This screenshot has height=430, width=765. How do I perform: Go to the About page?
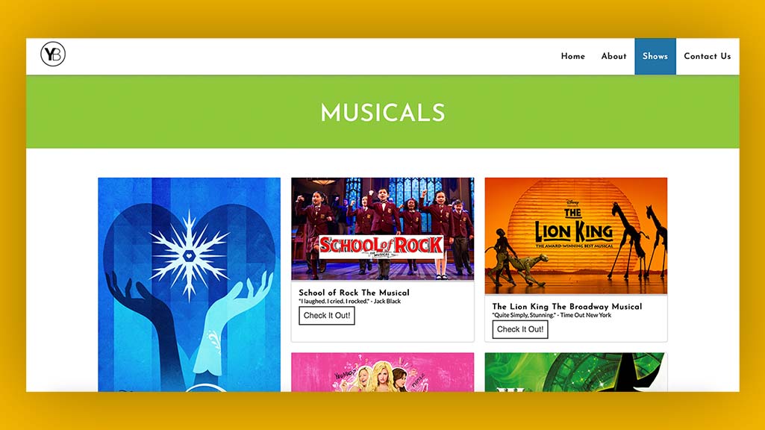pyautogui.click(x=613, y=56)
